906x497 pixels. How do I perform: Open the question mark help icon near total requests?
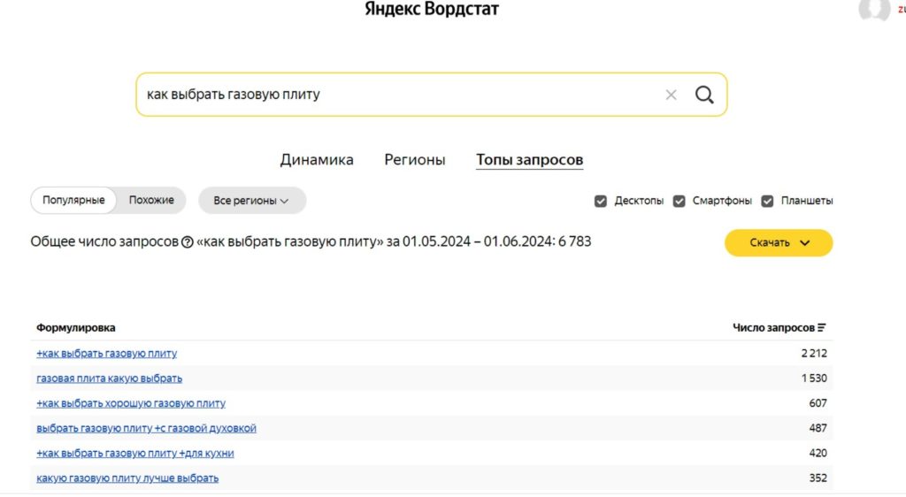tap(188, 242)
